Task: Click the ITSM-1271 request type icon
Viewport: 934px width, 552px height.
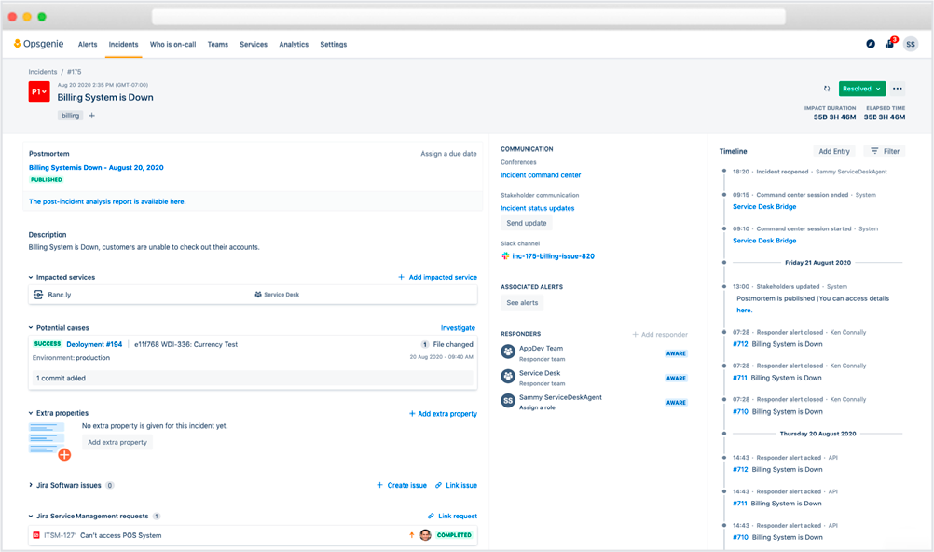Action: pyautogui.click(x=36, y=535)
